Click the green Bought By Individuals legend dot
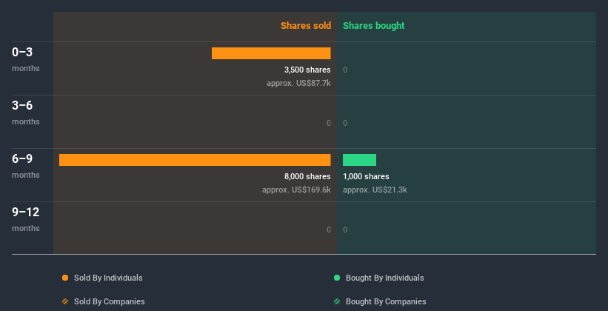 (337, 278)
